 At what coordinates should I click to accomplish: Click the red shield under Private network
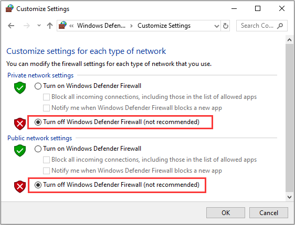pos(20,123)
